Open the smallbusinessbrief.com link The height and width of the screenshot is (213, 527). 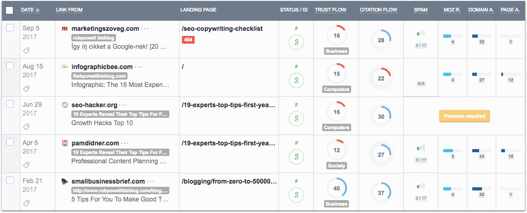108,181
